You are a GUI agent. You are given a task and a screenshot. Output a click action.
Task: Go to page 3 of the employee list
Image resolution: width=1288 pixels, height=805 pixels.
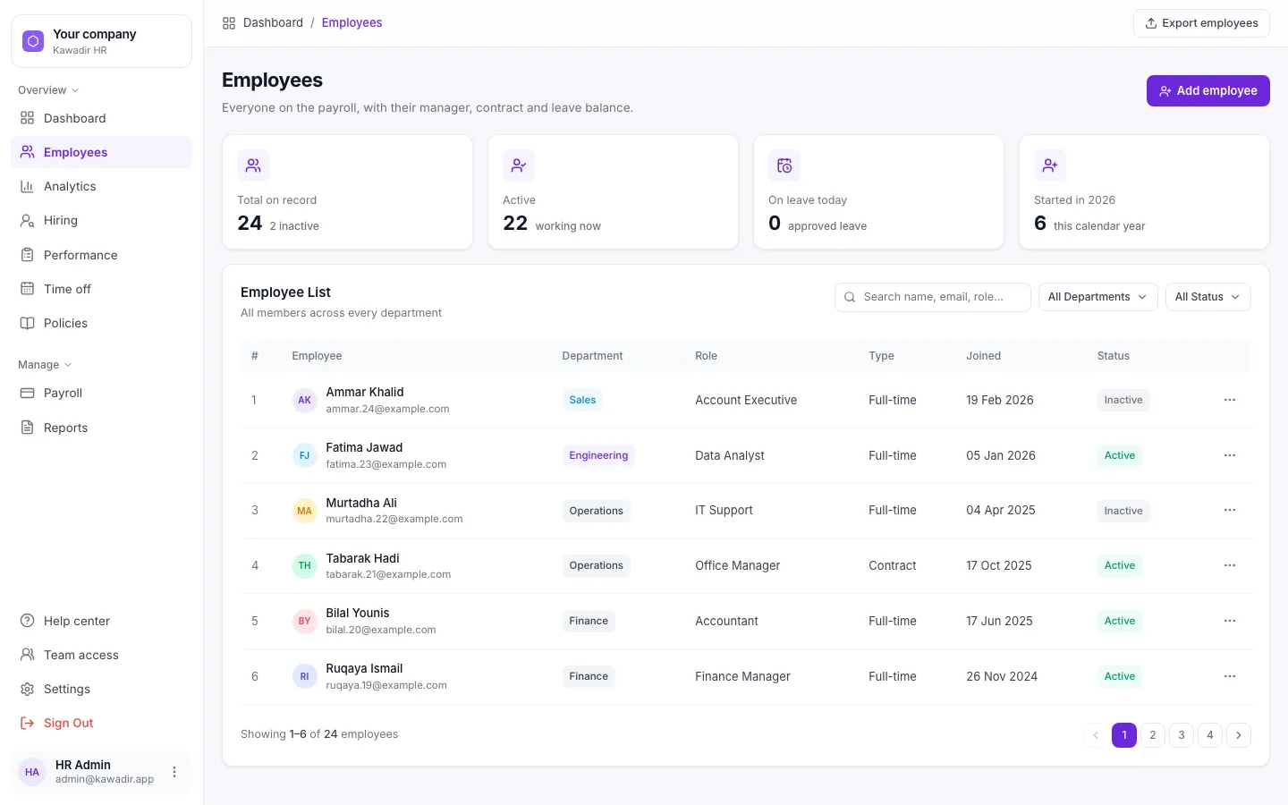(1182, 735)
